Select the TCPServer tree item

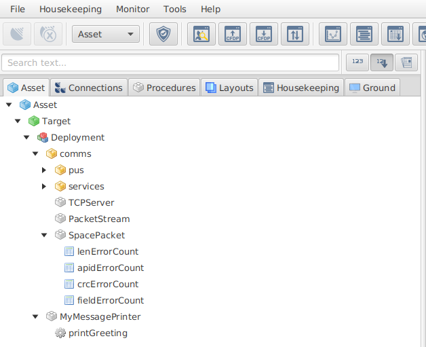coord(92,202)
